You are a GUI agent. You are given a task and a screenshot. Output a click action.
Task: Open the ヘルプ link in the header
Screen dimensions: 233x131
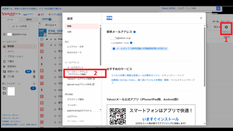pyautogui.click(x=181, y=8)
